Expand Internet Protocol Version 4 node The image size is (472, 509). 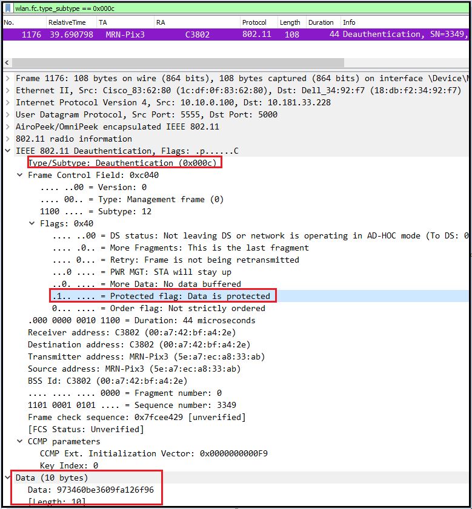click(8, 102)
